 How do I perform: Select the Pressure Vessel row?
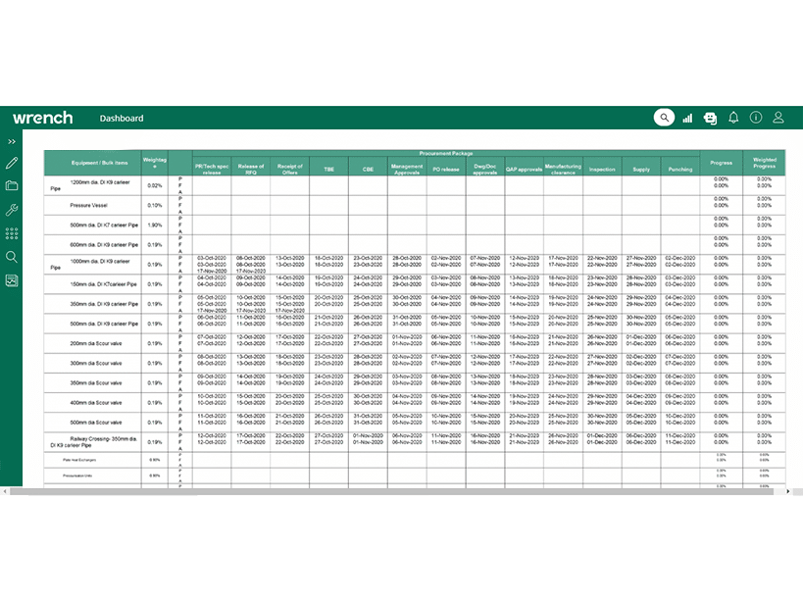coord(415,205)
